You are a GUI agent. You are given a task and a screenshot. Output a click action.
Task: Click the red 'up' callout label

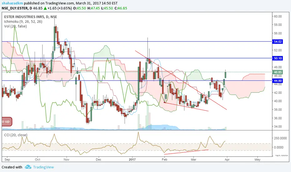click(7, 122)
